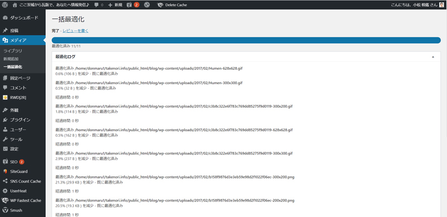Click the 0.5% (32 B) reduction text
447x217 pixels.
point(86,88)
